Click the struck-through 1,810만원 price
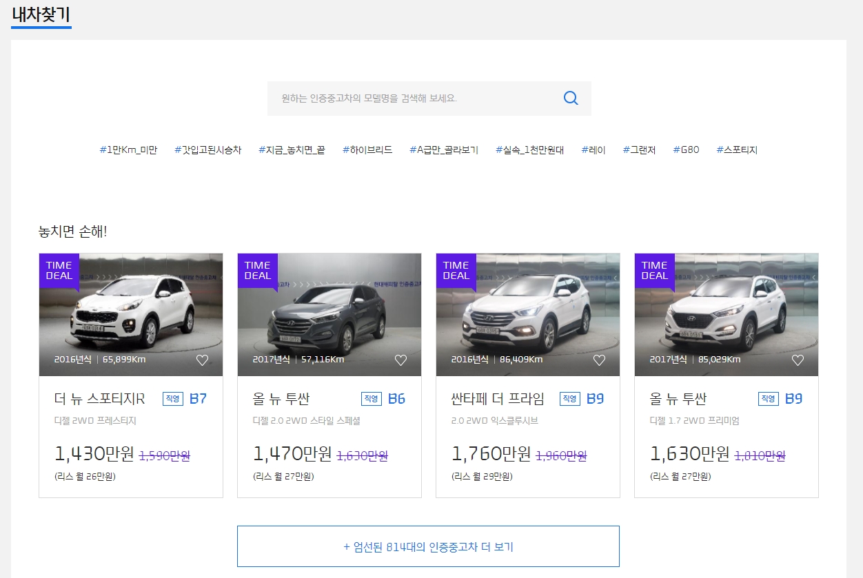863x578 pixels. pyautogui.click(x=760, y=455)
